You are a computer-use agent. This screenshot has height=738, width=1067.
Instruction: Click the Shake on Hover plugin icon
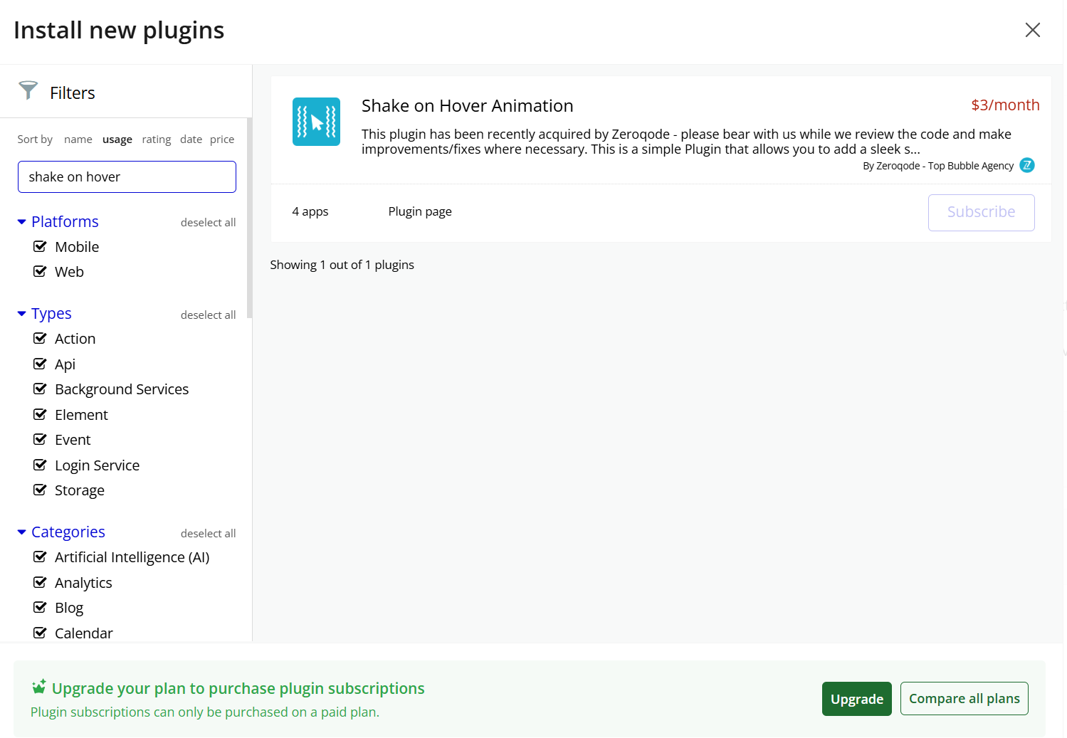316,122
